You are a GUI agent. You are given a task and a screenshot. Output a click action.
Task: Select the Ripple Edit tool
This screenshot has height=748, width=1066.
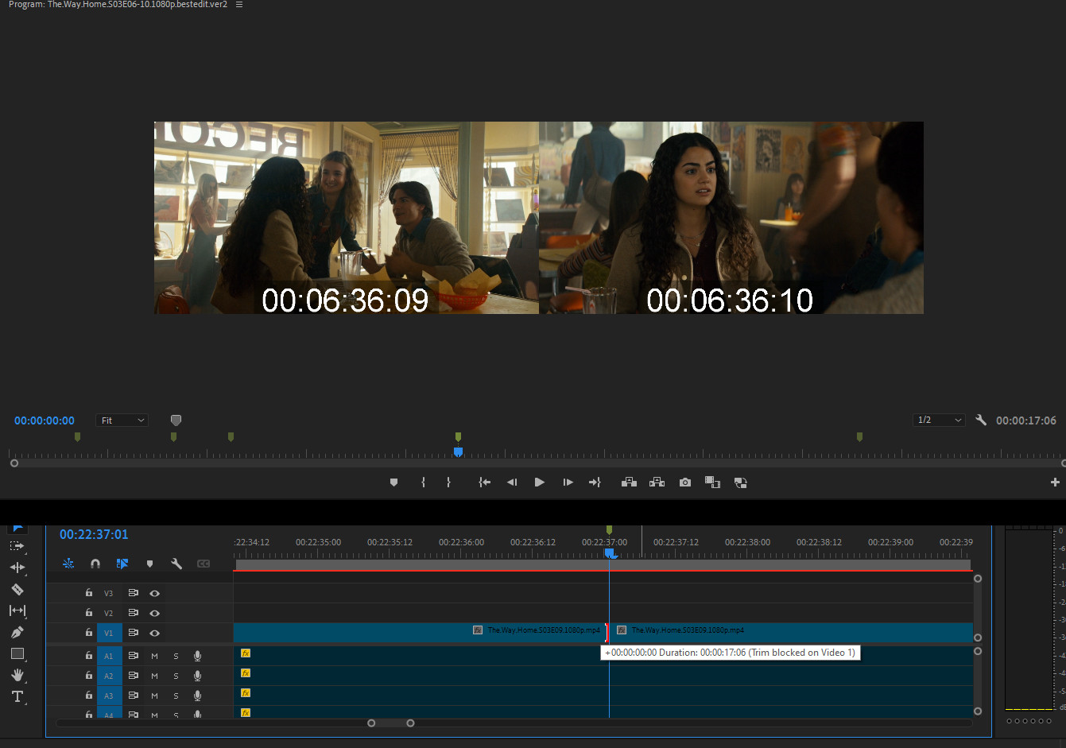[17, 568]
